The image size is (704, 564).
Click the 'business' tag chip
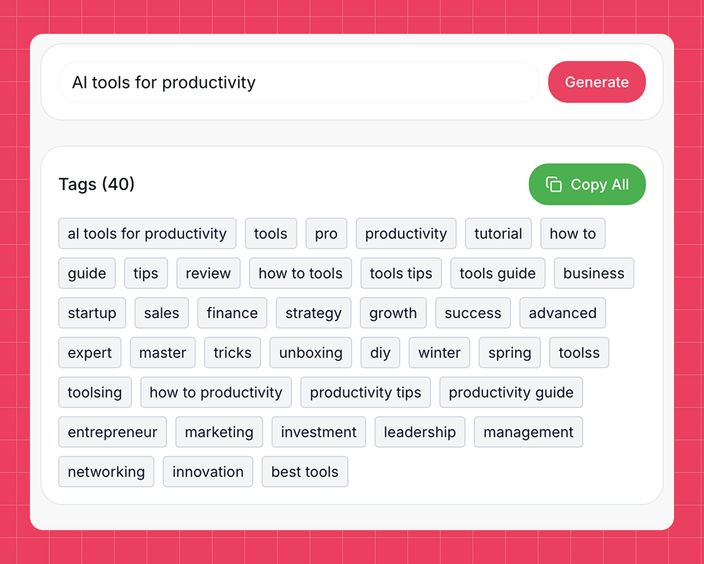tap(593, 274)
